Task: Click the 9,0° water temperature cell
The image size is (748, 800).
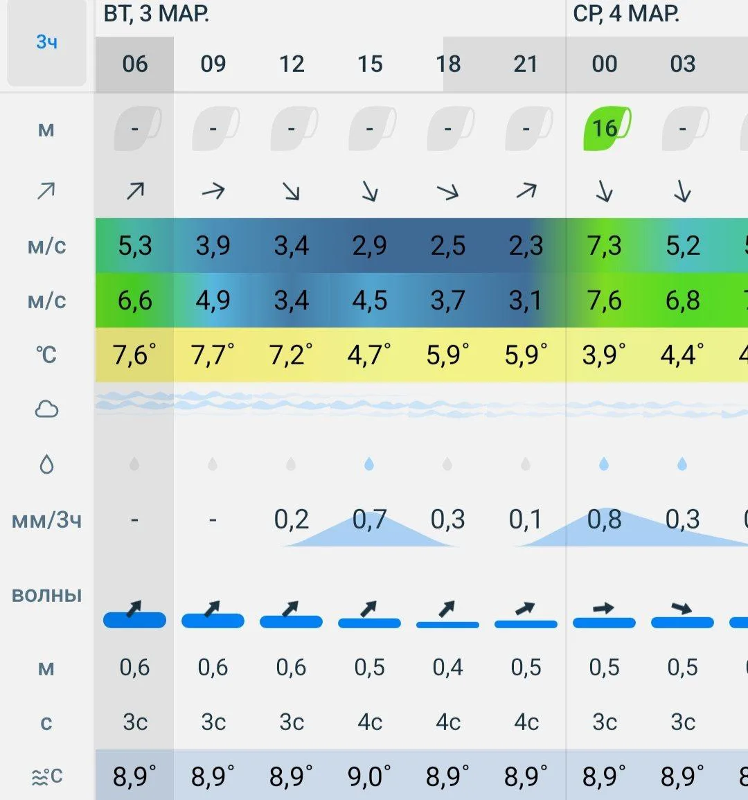Action: tap(369, 777)
